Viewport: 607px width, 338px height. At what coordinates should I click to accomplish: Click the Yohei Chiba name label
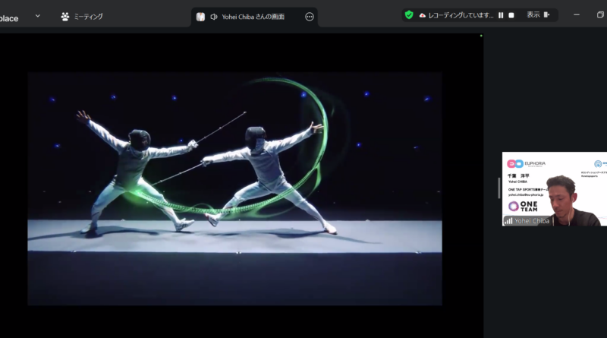532,220
